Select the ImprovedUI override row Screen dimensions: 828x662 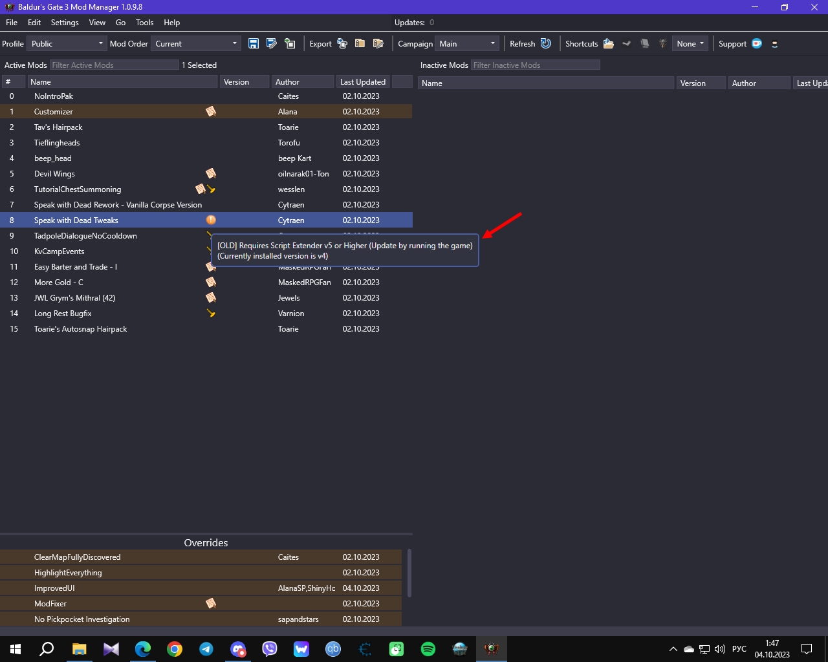tap(201, 588)
